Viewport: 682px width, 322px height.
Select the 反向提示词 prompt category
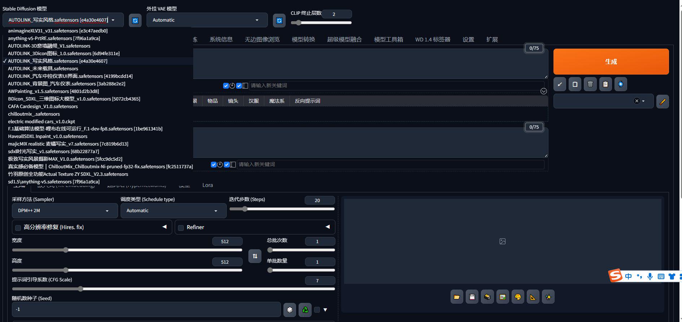307,101
